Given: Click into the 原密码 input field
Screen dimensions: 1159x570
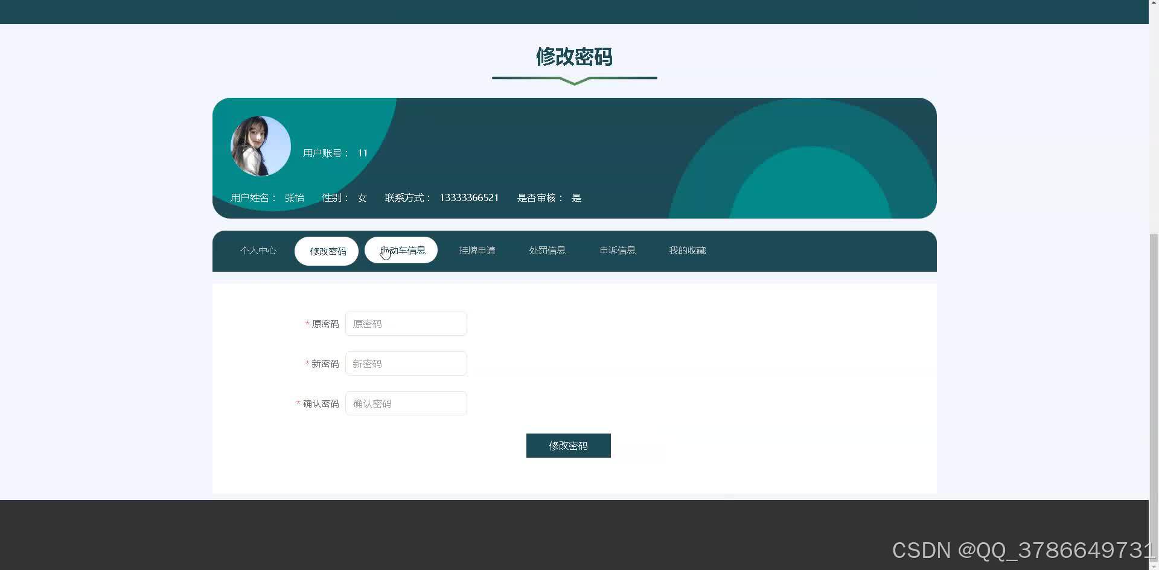Looking at the screenshot, I should click(x=406, y=323).
